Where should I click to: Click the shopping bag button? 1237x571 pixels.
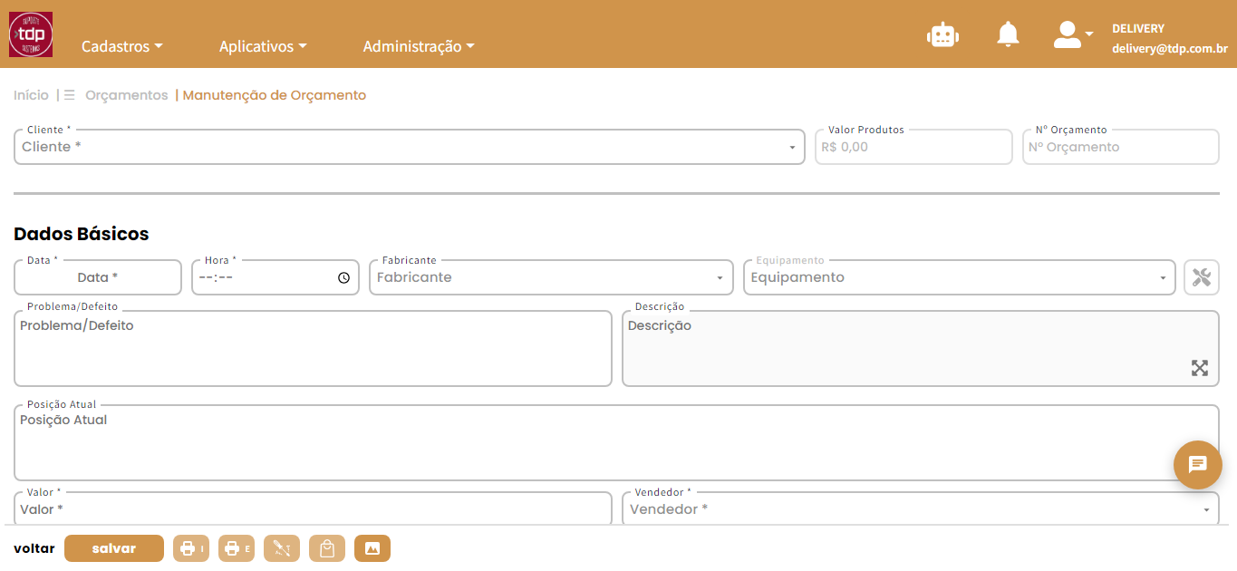click(x=327, y=548)
